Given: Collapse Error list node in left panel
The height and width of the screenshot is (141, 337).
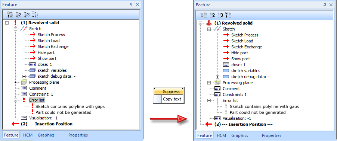Looking at the screenshot, I should (x=15, y=100).
